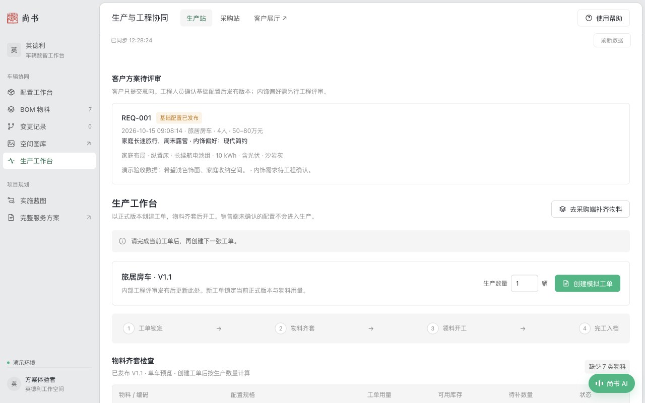Screen dimensions: 645x403
Task: Click 物料 / 编码 column header
Action: (x=134, y=395)
